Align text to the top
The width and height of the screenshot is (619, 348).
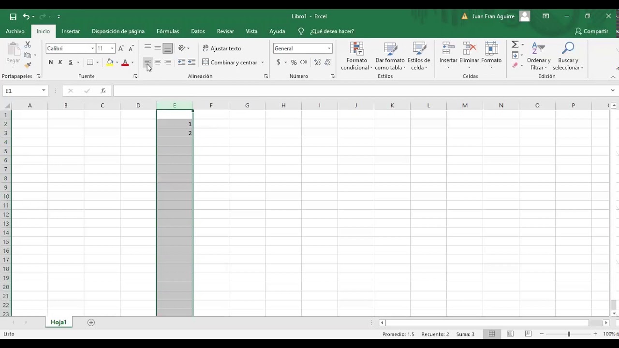147,48
